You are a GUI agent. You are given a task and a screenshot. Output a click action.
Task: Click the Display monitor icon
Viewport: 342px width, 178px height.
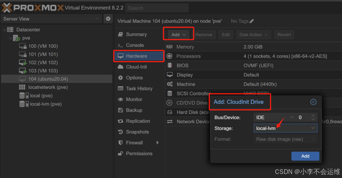170,75
